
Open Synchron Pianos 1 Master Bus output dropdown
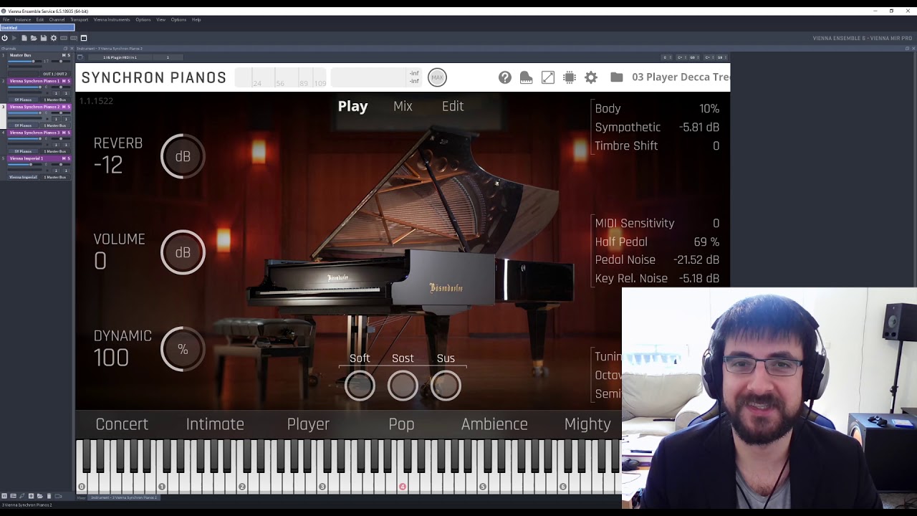tap(55, 100)
